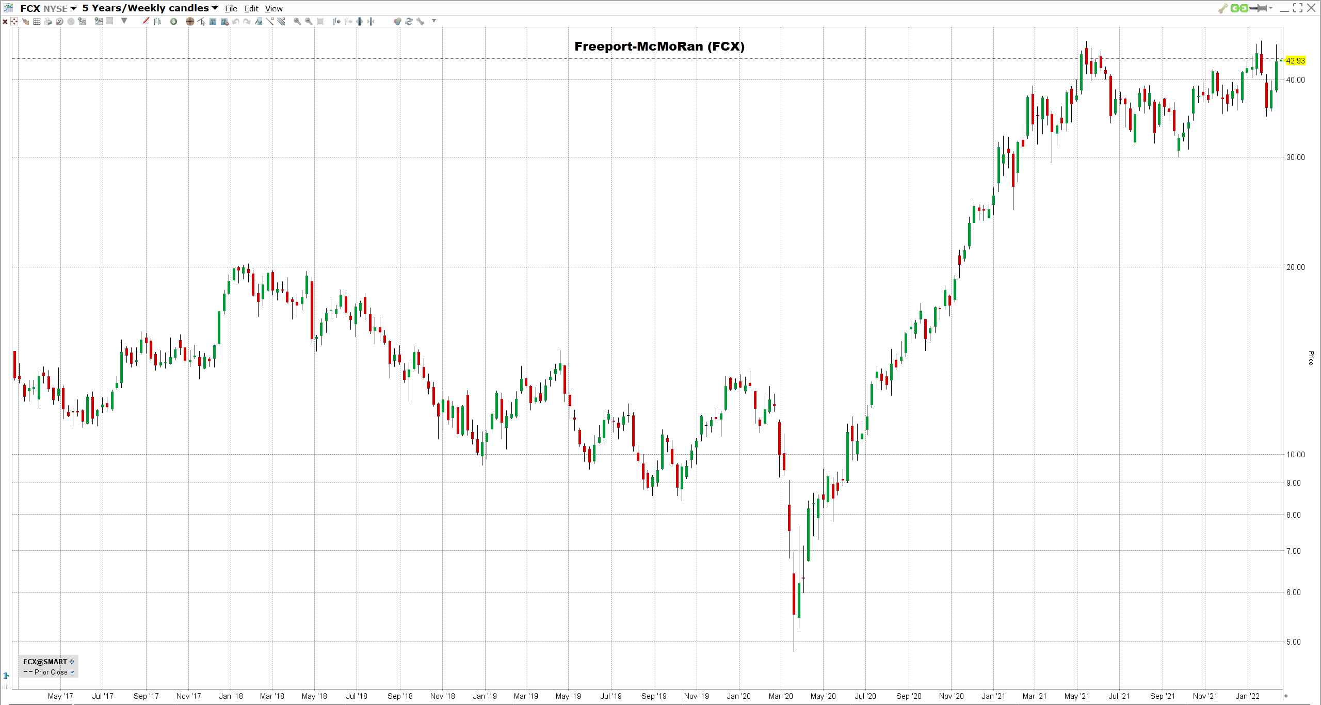This screenshot has width=1321, height=705.
Task: Click the 40.00 price axis label
Action: 1295,79
